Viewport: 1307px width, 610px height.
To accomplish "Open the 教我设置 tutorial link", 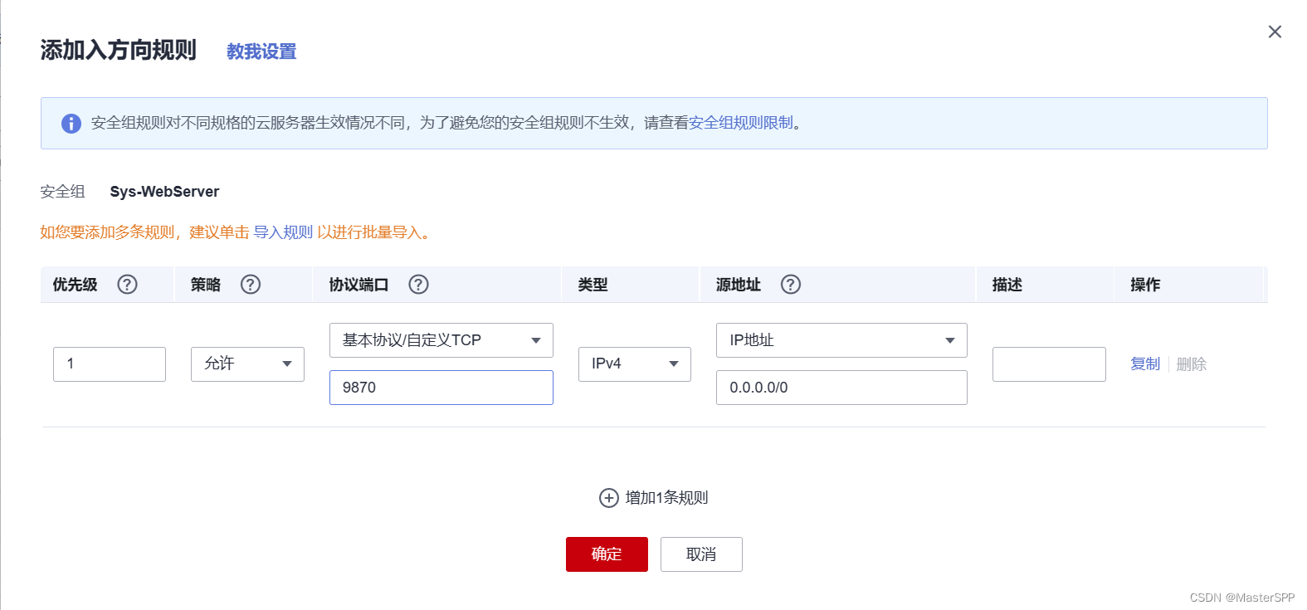I will [261, 51].
